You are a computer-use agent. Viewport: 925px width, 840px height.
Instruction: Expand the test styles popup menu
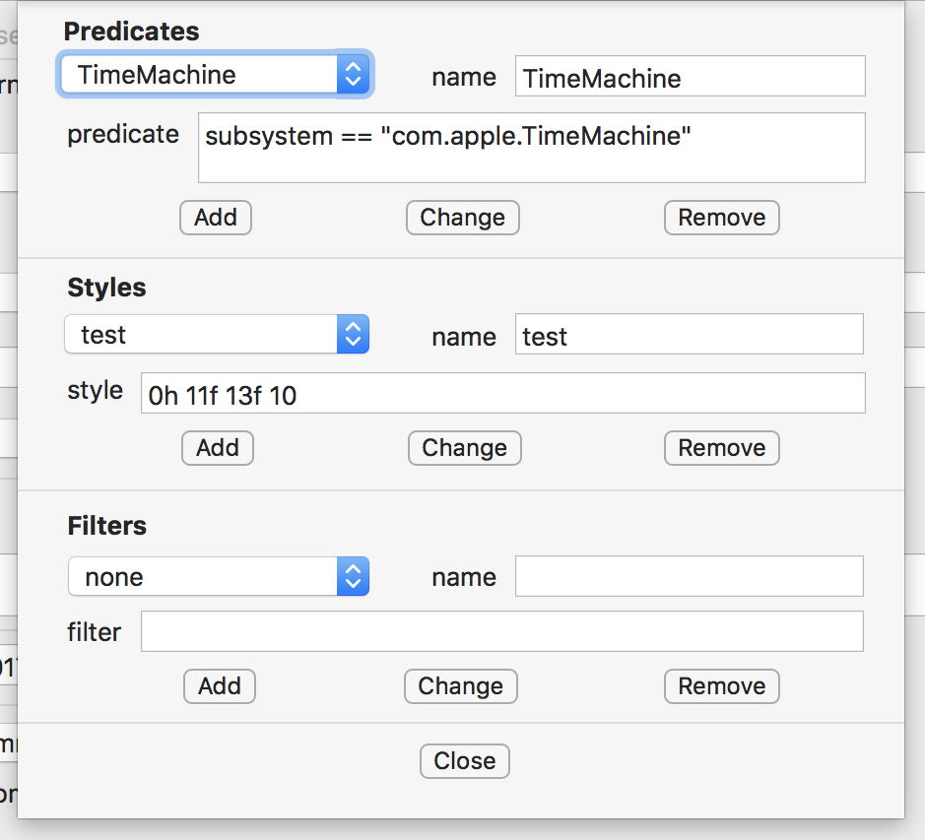[216, 335]
